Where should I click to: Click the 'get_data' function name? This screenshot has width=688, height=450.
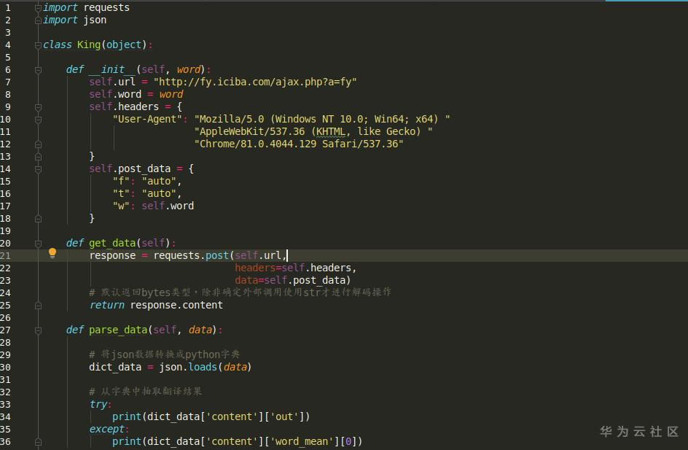click(x=112, y=243)
